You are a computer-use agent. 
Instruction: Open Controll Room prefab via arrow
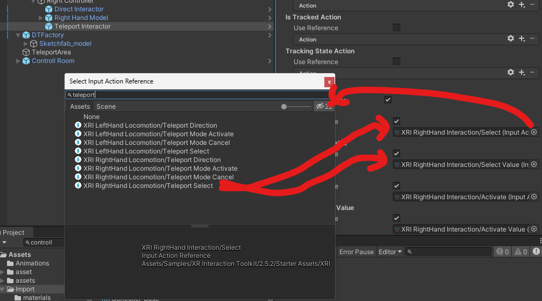click(x=269, y=61)
